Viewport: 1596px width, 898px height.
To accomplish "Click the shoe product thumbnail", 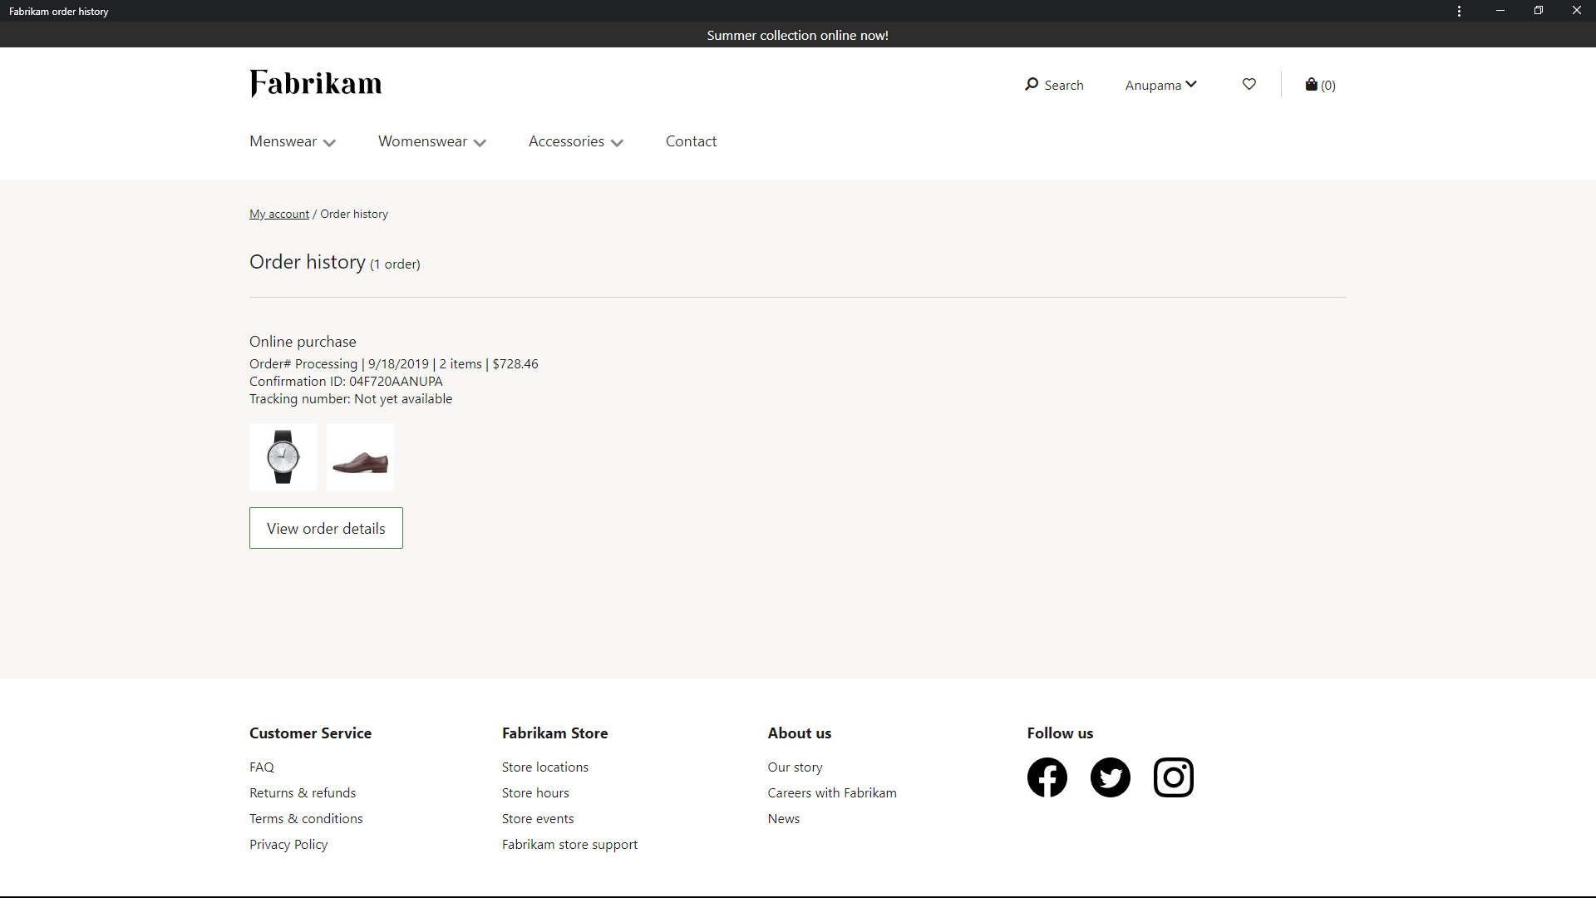I will pos(360,456).
